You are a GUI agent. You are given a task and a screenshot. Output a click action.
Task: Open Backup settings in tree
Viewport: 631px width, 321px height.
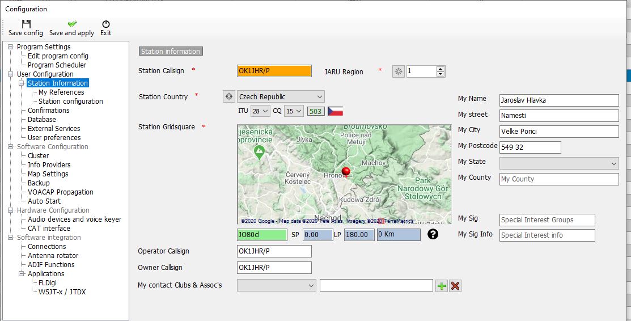(39, 183)
